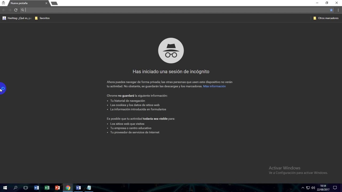Minimize the Chrome window
This screenshot has width=342, height=192.
click(317, 3)
